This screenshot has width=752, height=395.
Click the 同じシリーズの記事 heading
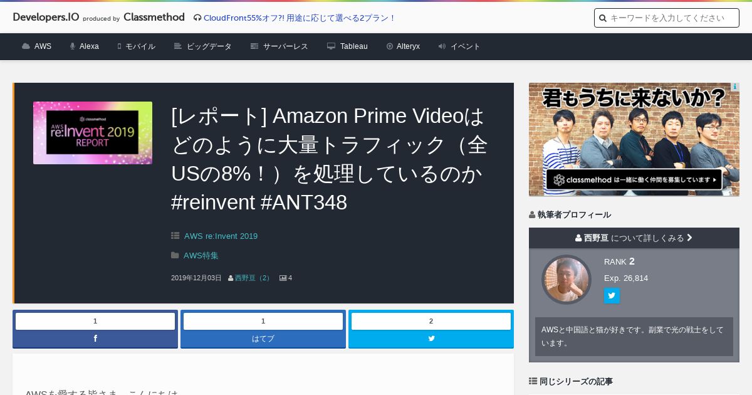(x=576, y=381)
